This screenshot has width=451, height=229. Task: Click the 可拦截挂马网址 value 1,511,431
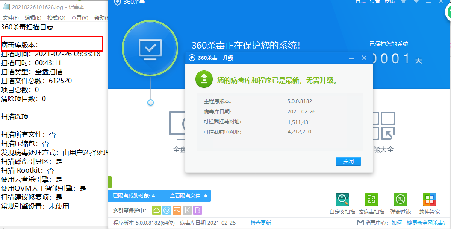[x=299, y=122]
